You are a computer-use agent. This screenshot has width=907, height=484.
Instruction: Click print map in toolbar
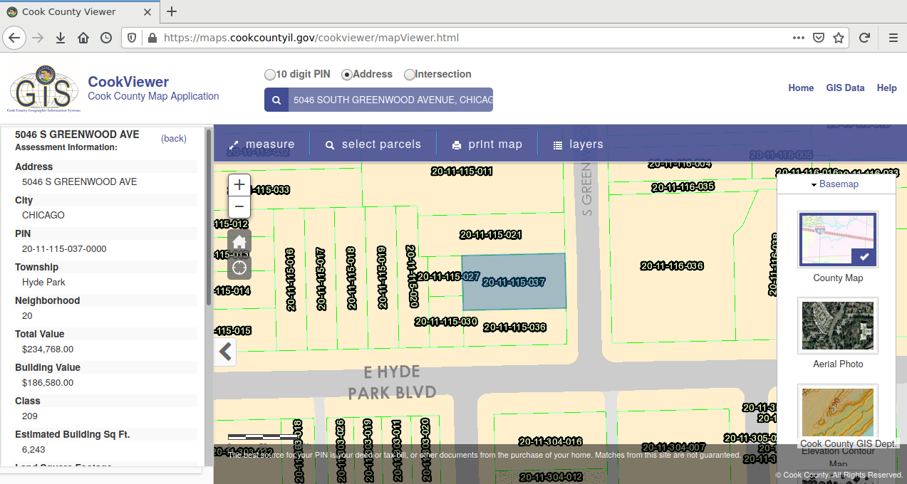click(x=487, y=144)
